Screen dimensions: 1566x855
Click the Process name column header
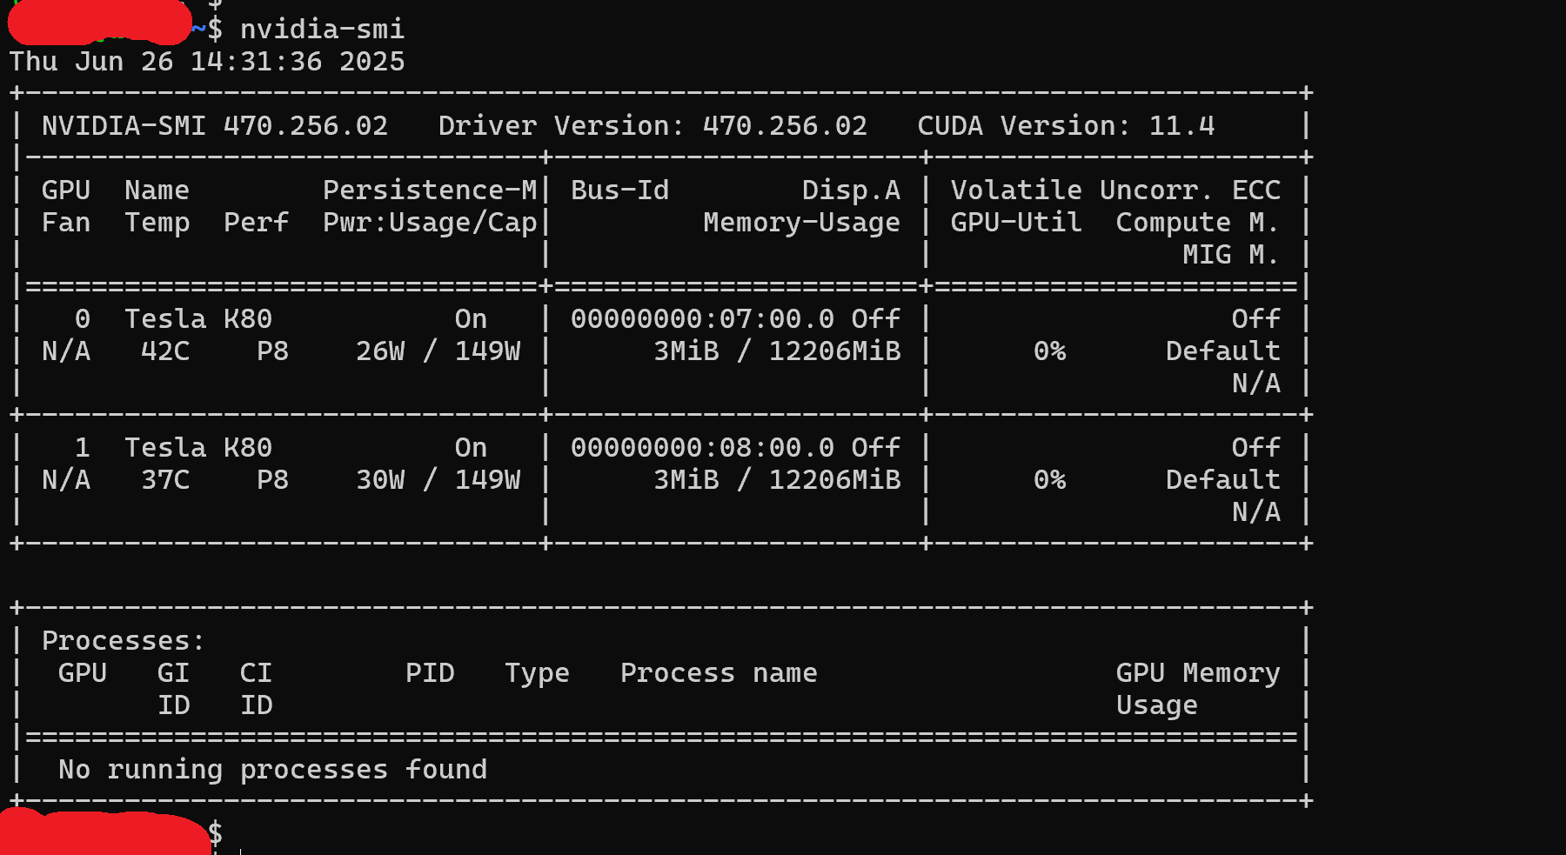pyautogui.click(x=719, y=673)
